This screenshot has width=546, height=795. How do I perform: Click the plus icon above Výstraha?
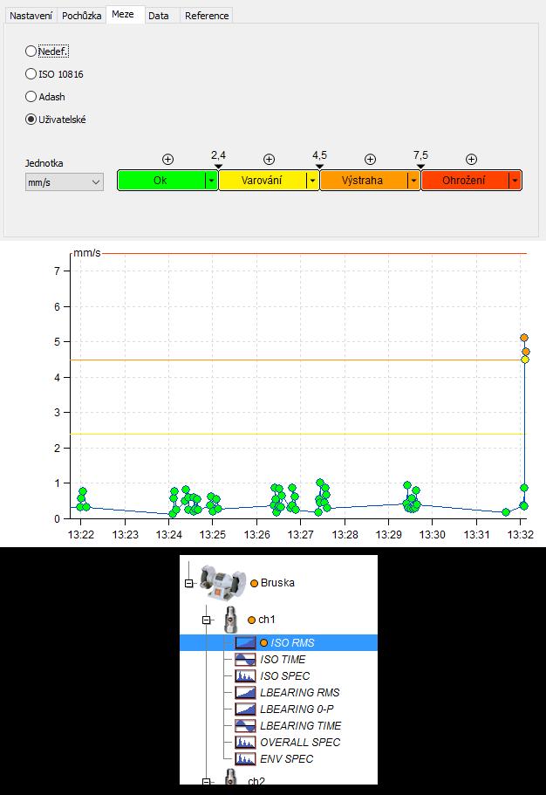point(370,159)
